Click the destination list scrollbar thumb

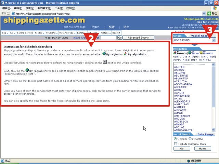coord(214,87)
